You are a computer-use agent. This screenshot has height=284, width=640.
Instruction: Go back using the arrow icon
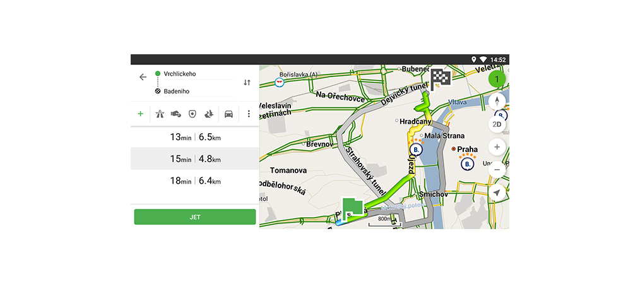tap(143, 77)
